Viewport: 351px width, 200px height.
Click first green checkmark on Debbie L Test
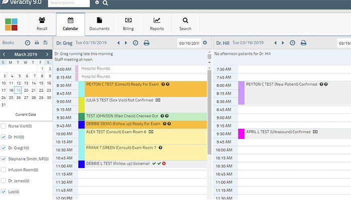(154, 163)
